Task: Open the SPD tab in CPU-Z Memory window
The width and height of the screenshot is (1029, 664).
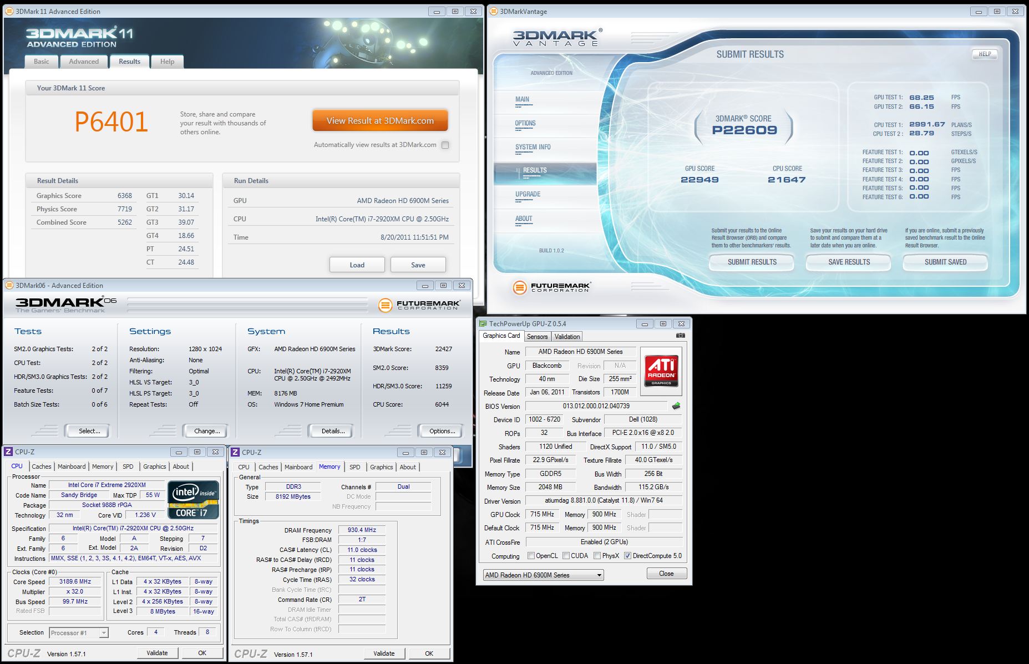Action: point(355,467)
